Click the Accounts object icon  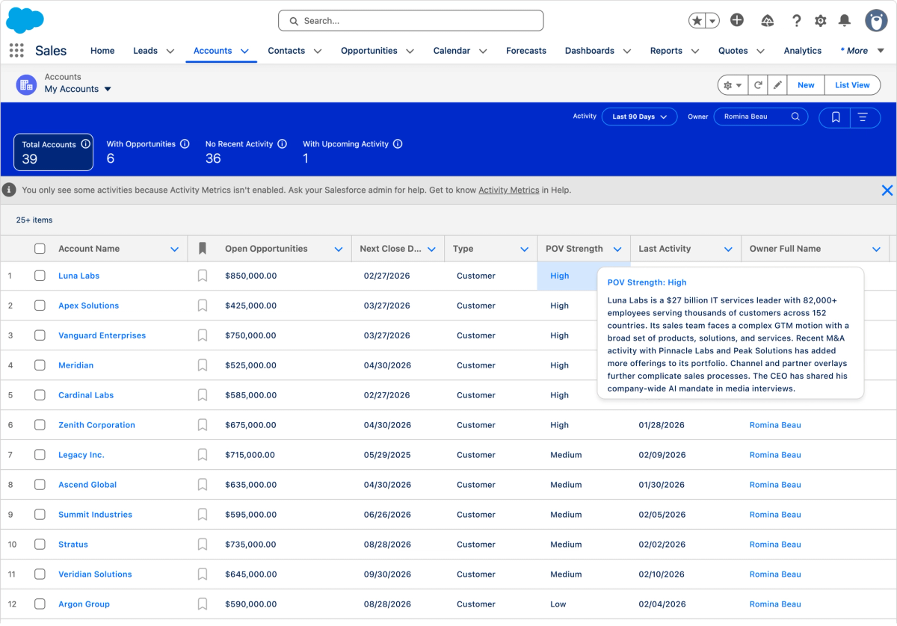point(26,84)
